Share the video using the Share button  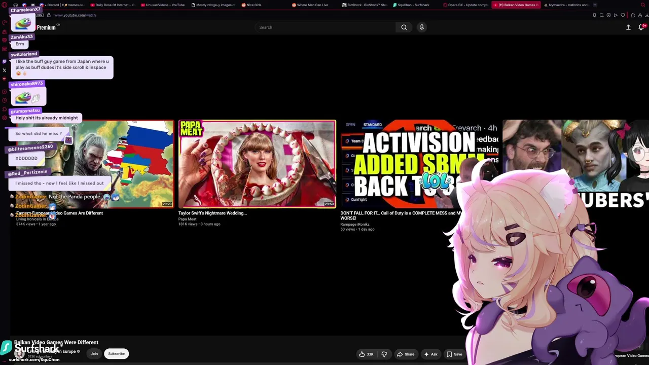pyautogui.click(x=406, y=354)
